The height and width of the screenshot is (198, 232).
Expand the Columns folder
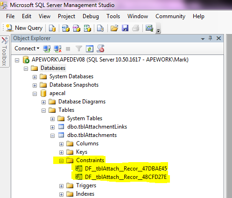tap(61, 144)
